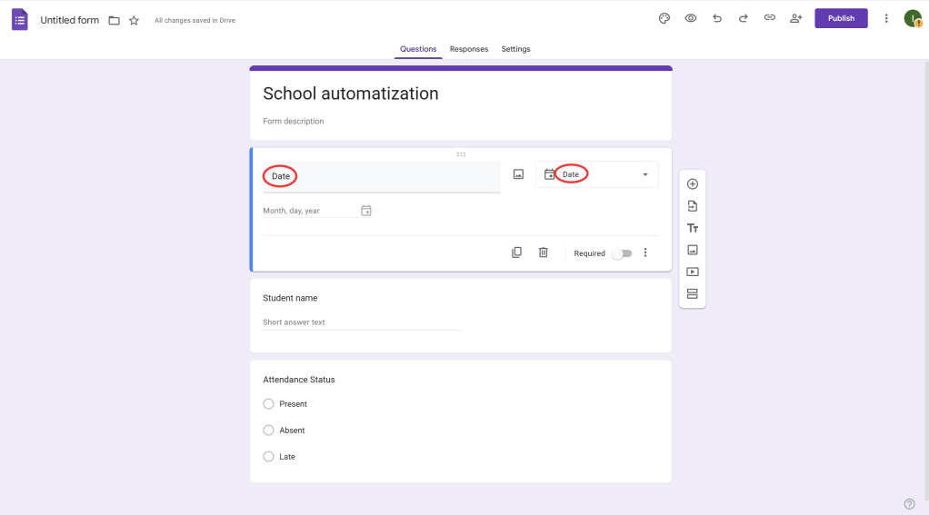Add question using plus circle icon

(692, 184)
